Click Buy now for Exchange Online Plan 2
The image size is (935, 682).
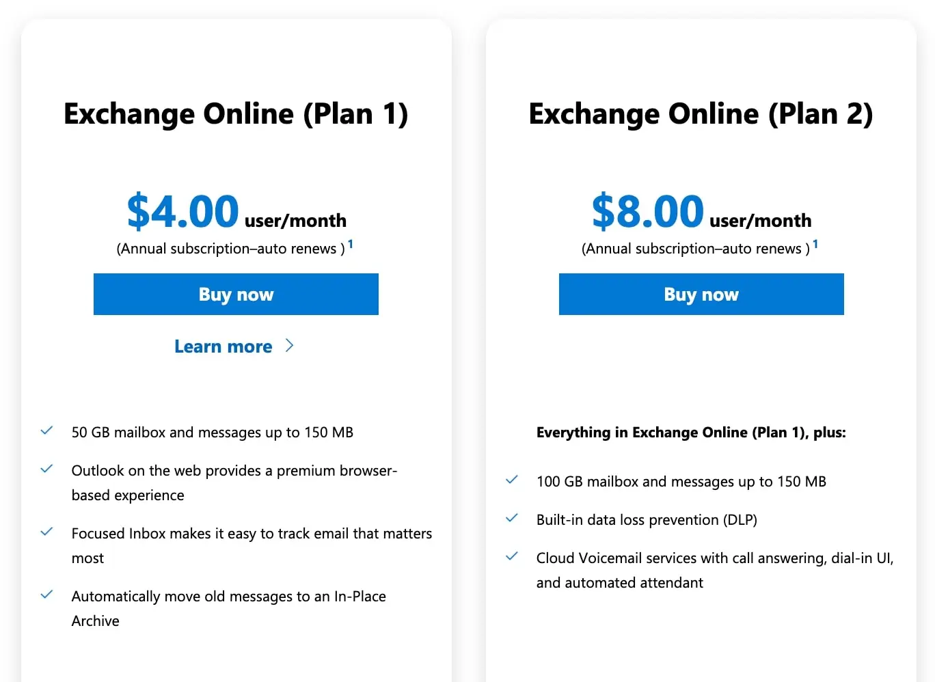click(701, 295)
